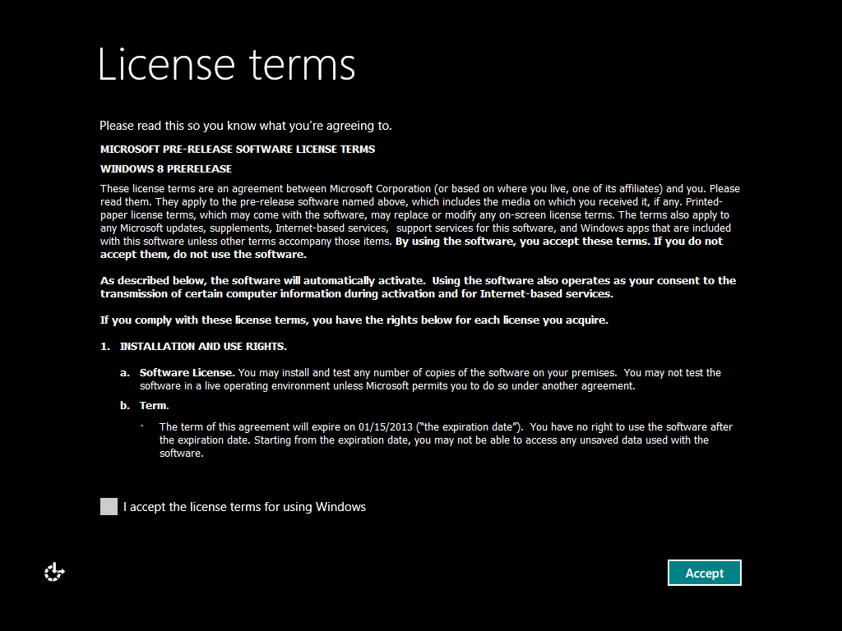Click the "Software License." bold label

click(x=187, y=372)
